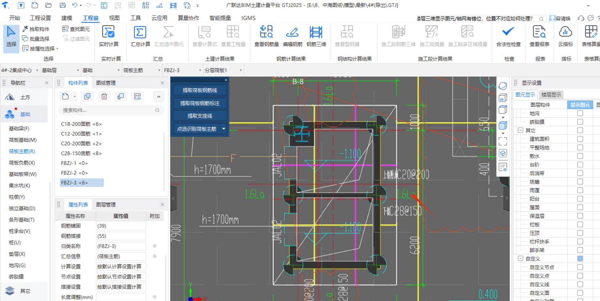
Task: Click 点选识别筏板主筋 button
Action: pos(197,129)
